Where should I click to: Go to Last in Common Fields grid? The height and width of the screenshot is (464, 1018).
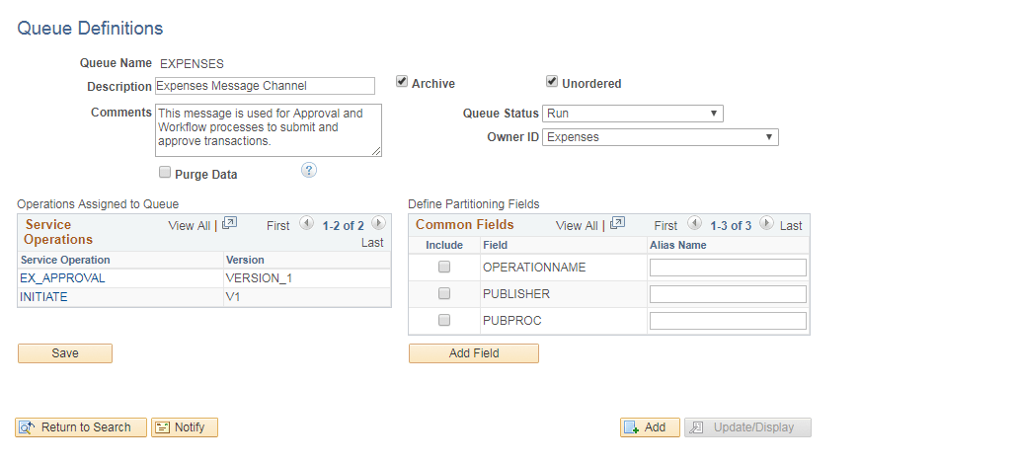pyautogui.click(x=791, y=226)
